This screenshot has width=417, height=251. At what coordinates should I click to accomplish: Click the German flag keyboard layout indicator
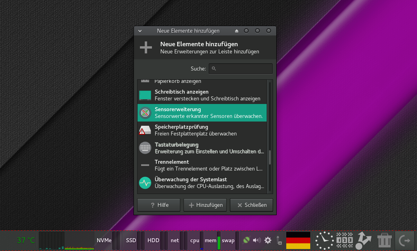pyautogui.click(x=298, y=241)
